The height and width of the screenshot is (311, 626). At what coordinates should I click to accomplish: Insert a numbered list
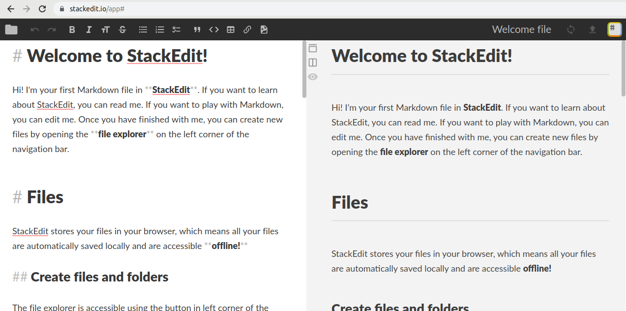(x=159, y=30)
